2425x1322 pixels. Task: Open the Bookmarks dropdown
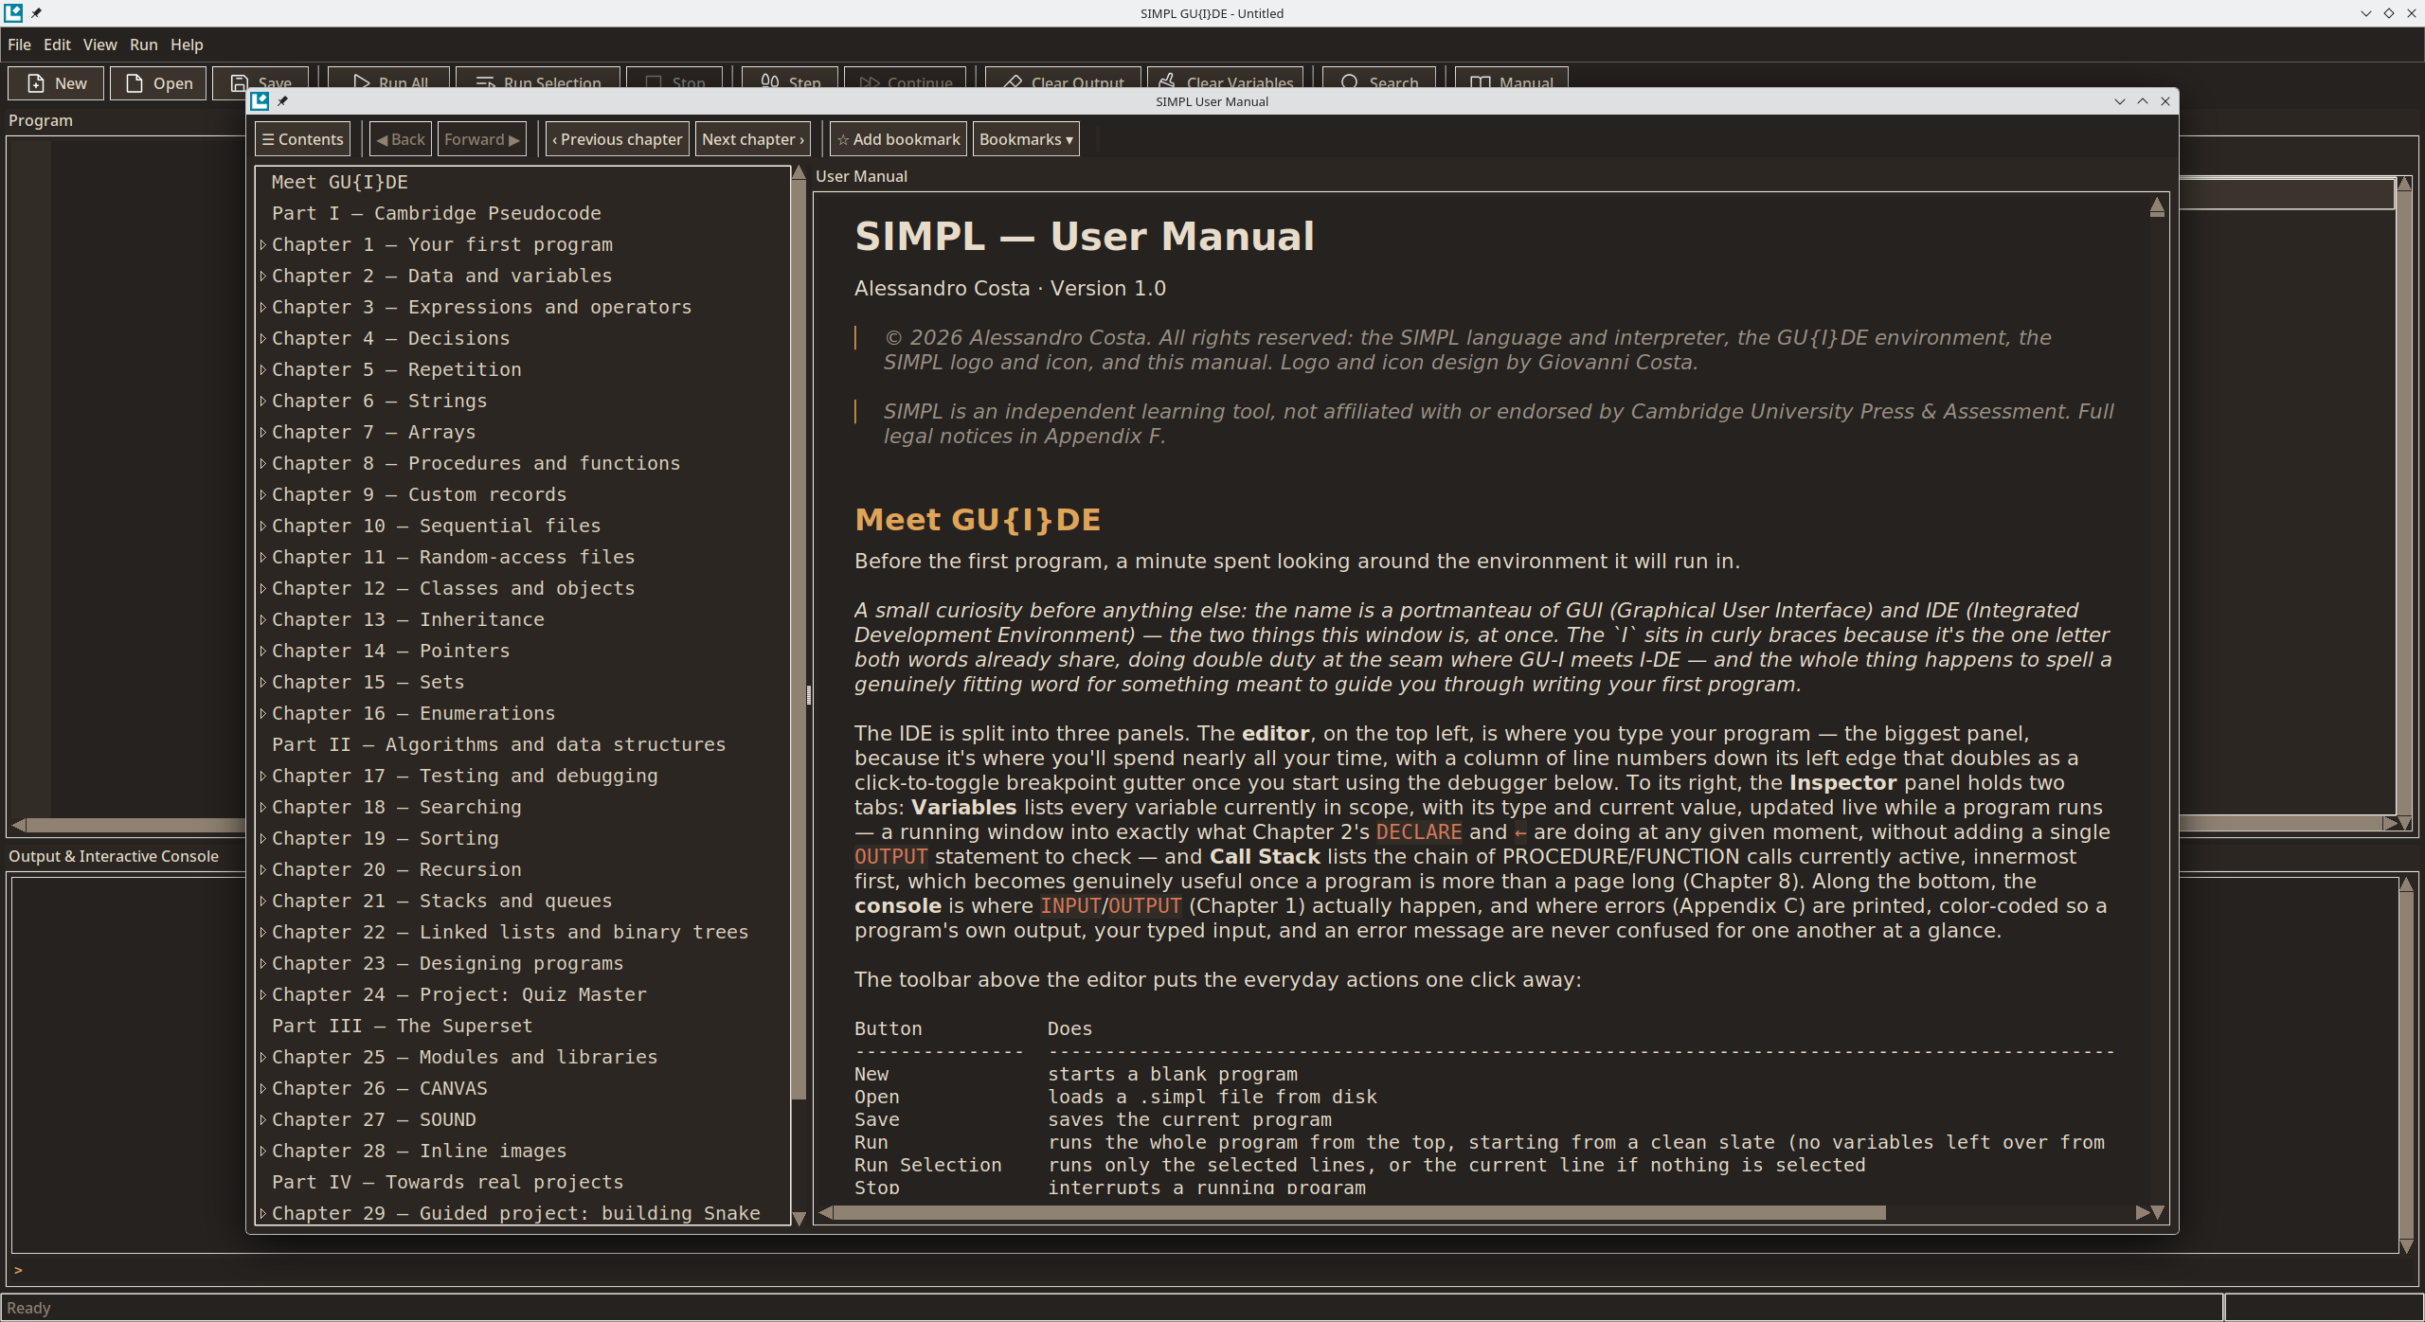click(1026, 139)
